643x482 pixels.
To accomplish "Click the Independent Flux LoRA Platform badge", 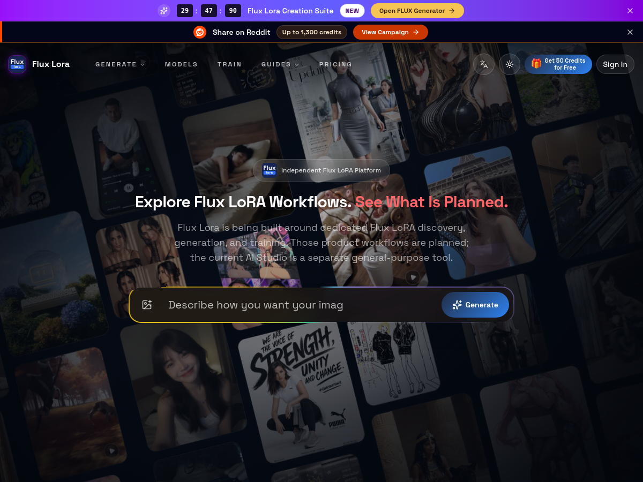I will pyautogui.click(x=322, y=170).
